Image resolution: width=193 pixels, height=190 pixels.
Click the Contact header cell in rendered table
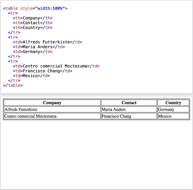tap(129, 103)
